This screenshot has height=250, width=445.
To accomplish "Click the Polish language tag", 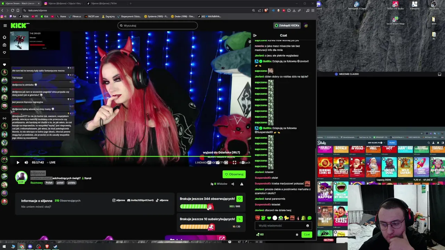I will pyautogui.click(x=49, y=183).
